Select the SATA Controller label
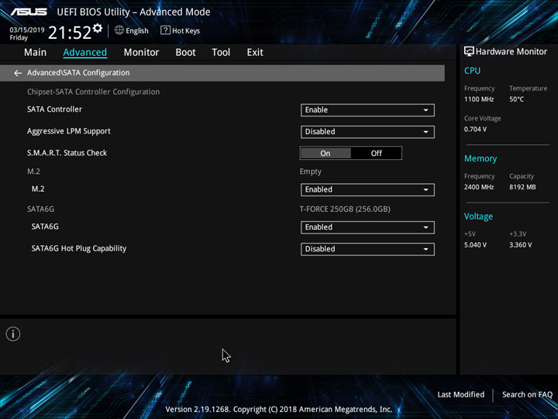The width and height of the screenshot is (558, 419). pyautogui.click(x=54, y=109)
